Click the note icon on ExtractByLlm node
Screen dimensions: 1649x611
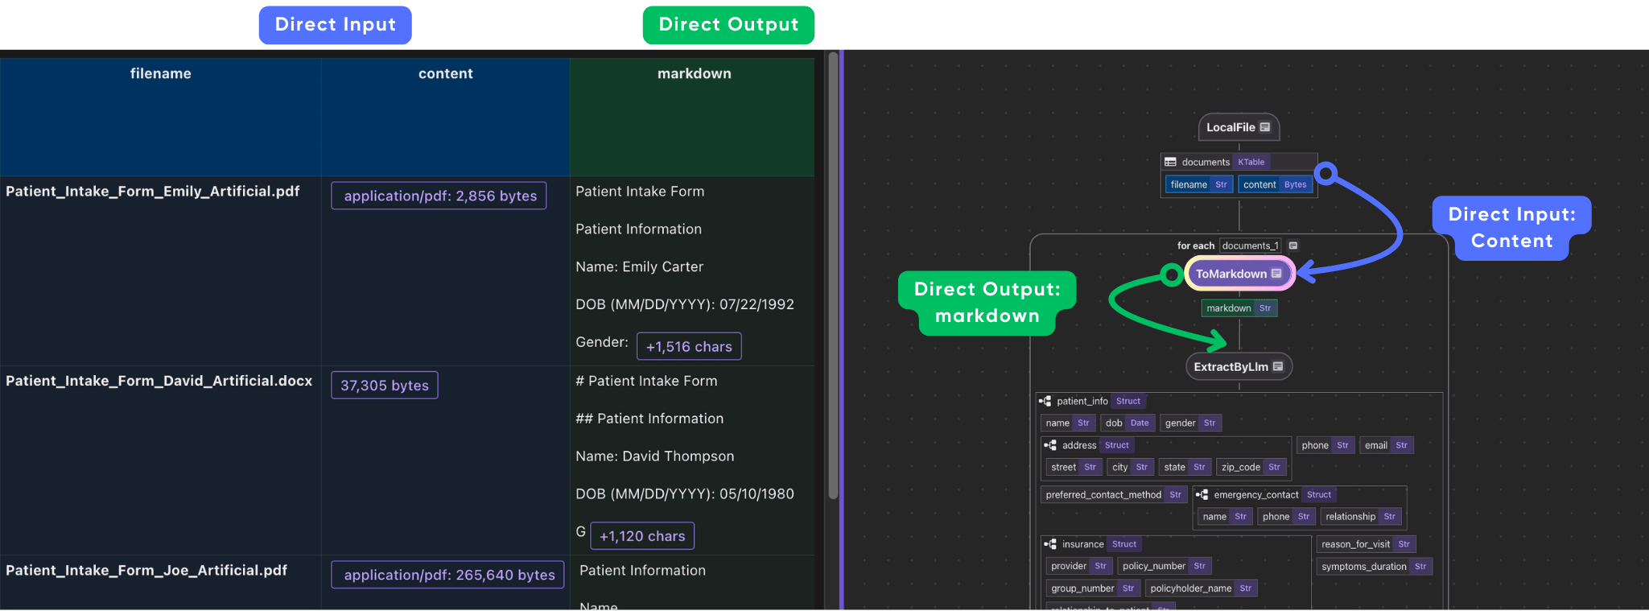(1278, 366)
